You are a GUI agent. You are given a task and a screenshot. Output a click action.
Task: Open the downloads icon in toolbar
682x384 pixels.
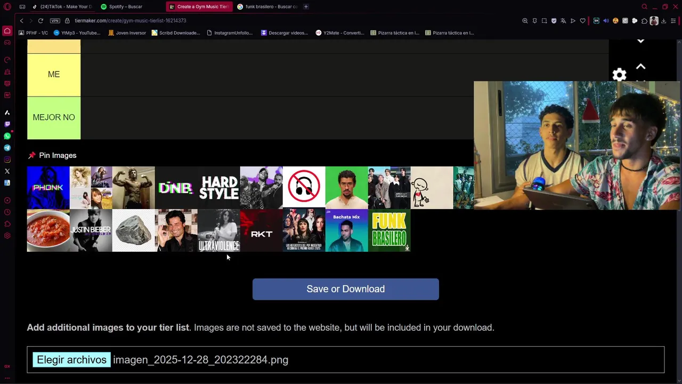[663, 21]
